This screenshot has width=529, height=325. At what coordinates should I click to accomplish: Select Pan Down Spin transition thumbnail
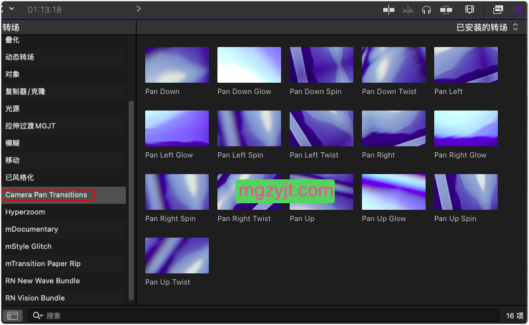tap(321, 65)
